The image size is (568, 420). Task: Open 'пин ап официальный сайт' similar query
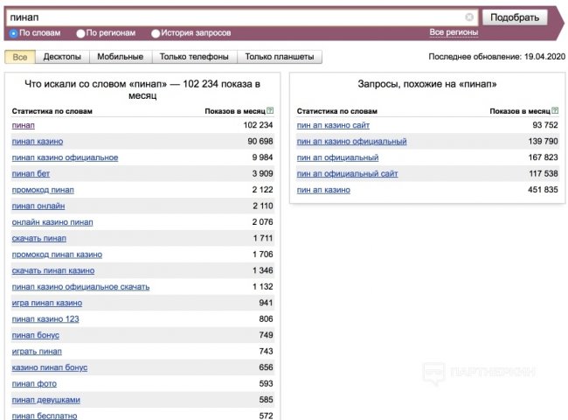click(x=348, y=174)
